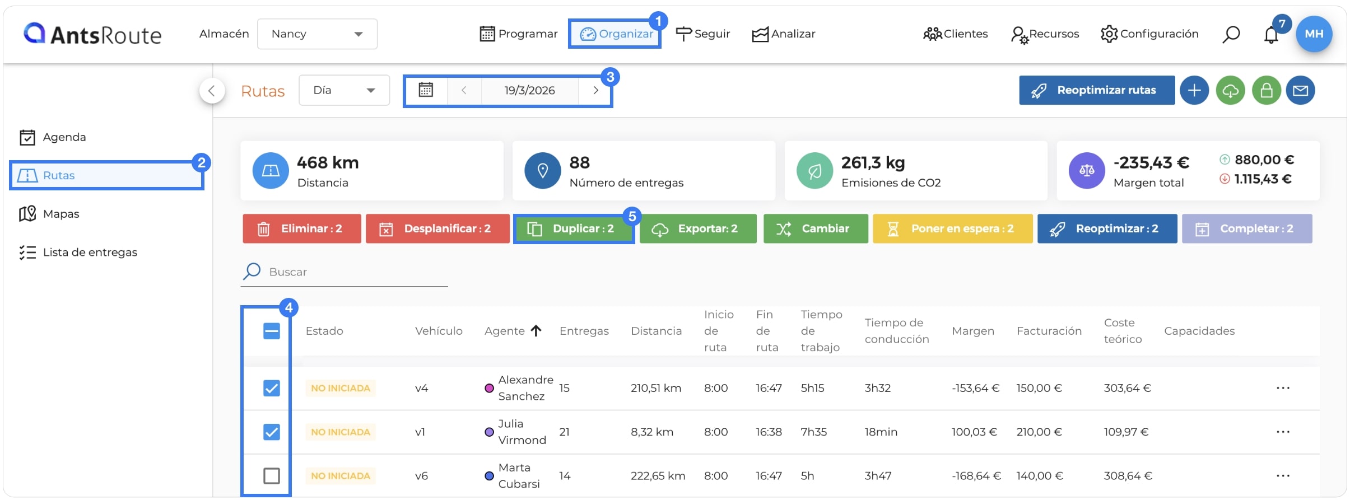This screenshot has height=500, width=1350.
Task: Open the Día period dropdown
Action: 344,90
